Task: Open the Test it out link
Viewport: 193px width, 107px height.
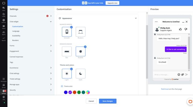Action: click(x=165, y=89)
